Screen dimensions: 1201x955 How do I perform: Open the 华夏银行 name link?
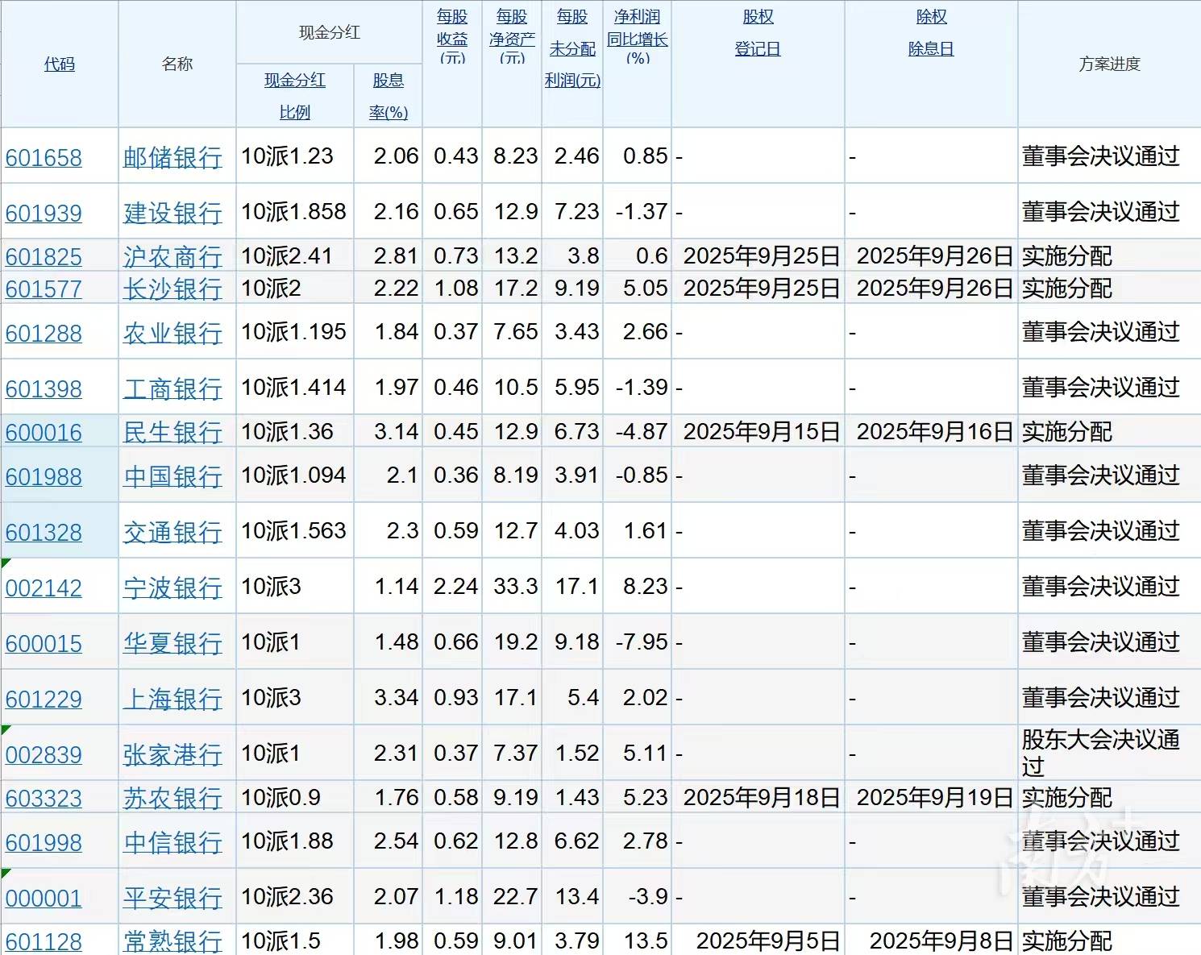click(x=172, y=643)
